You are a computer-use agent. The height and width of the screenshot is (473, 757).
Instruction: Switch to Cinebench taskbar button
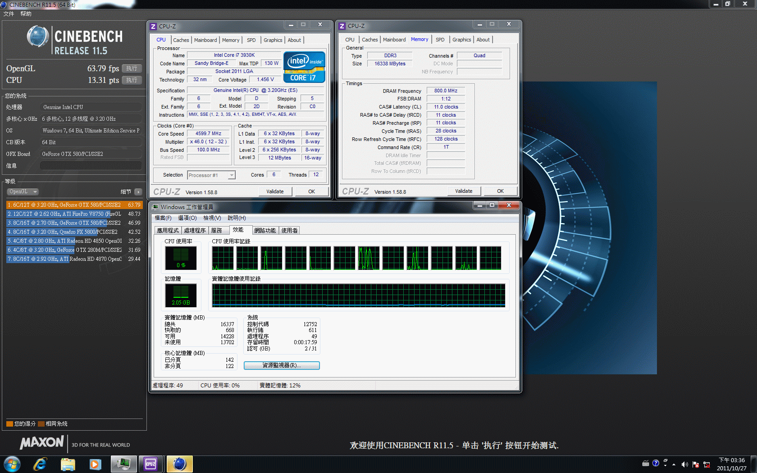(179, 464)
